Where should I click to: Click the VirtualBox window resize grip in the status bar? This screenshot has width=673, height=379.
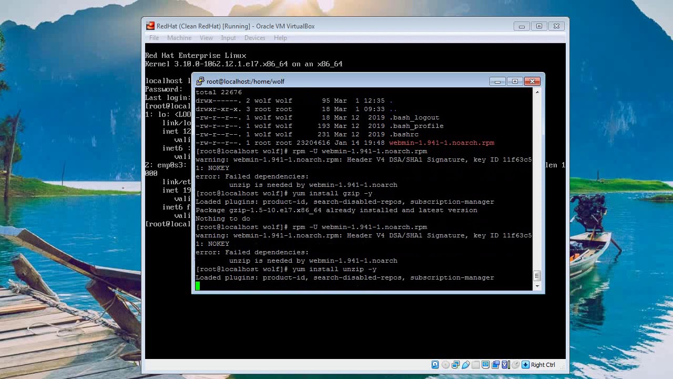pos(563,366)
